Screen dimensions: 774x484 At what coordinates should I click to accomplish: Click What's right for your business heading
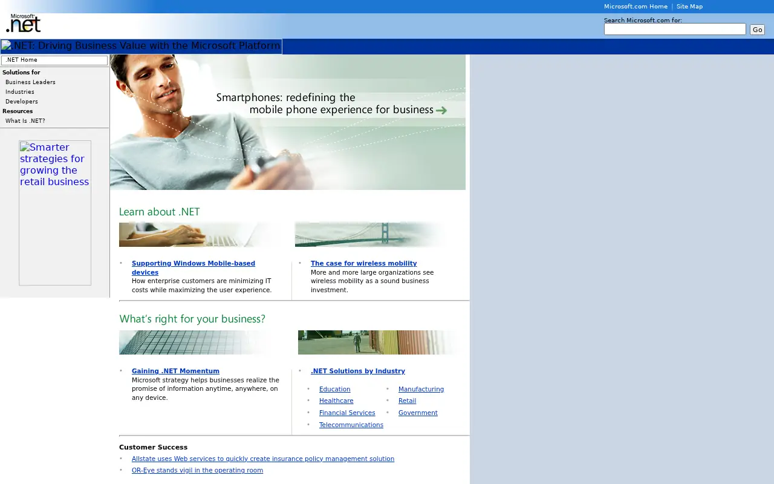click(x=192, y=319)
